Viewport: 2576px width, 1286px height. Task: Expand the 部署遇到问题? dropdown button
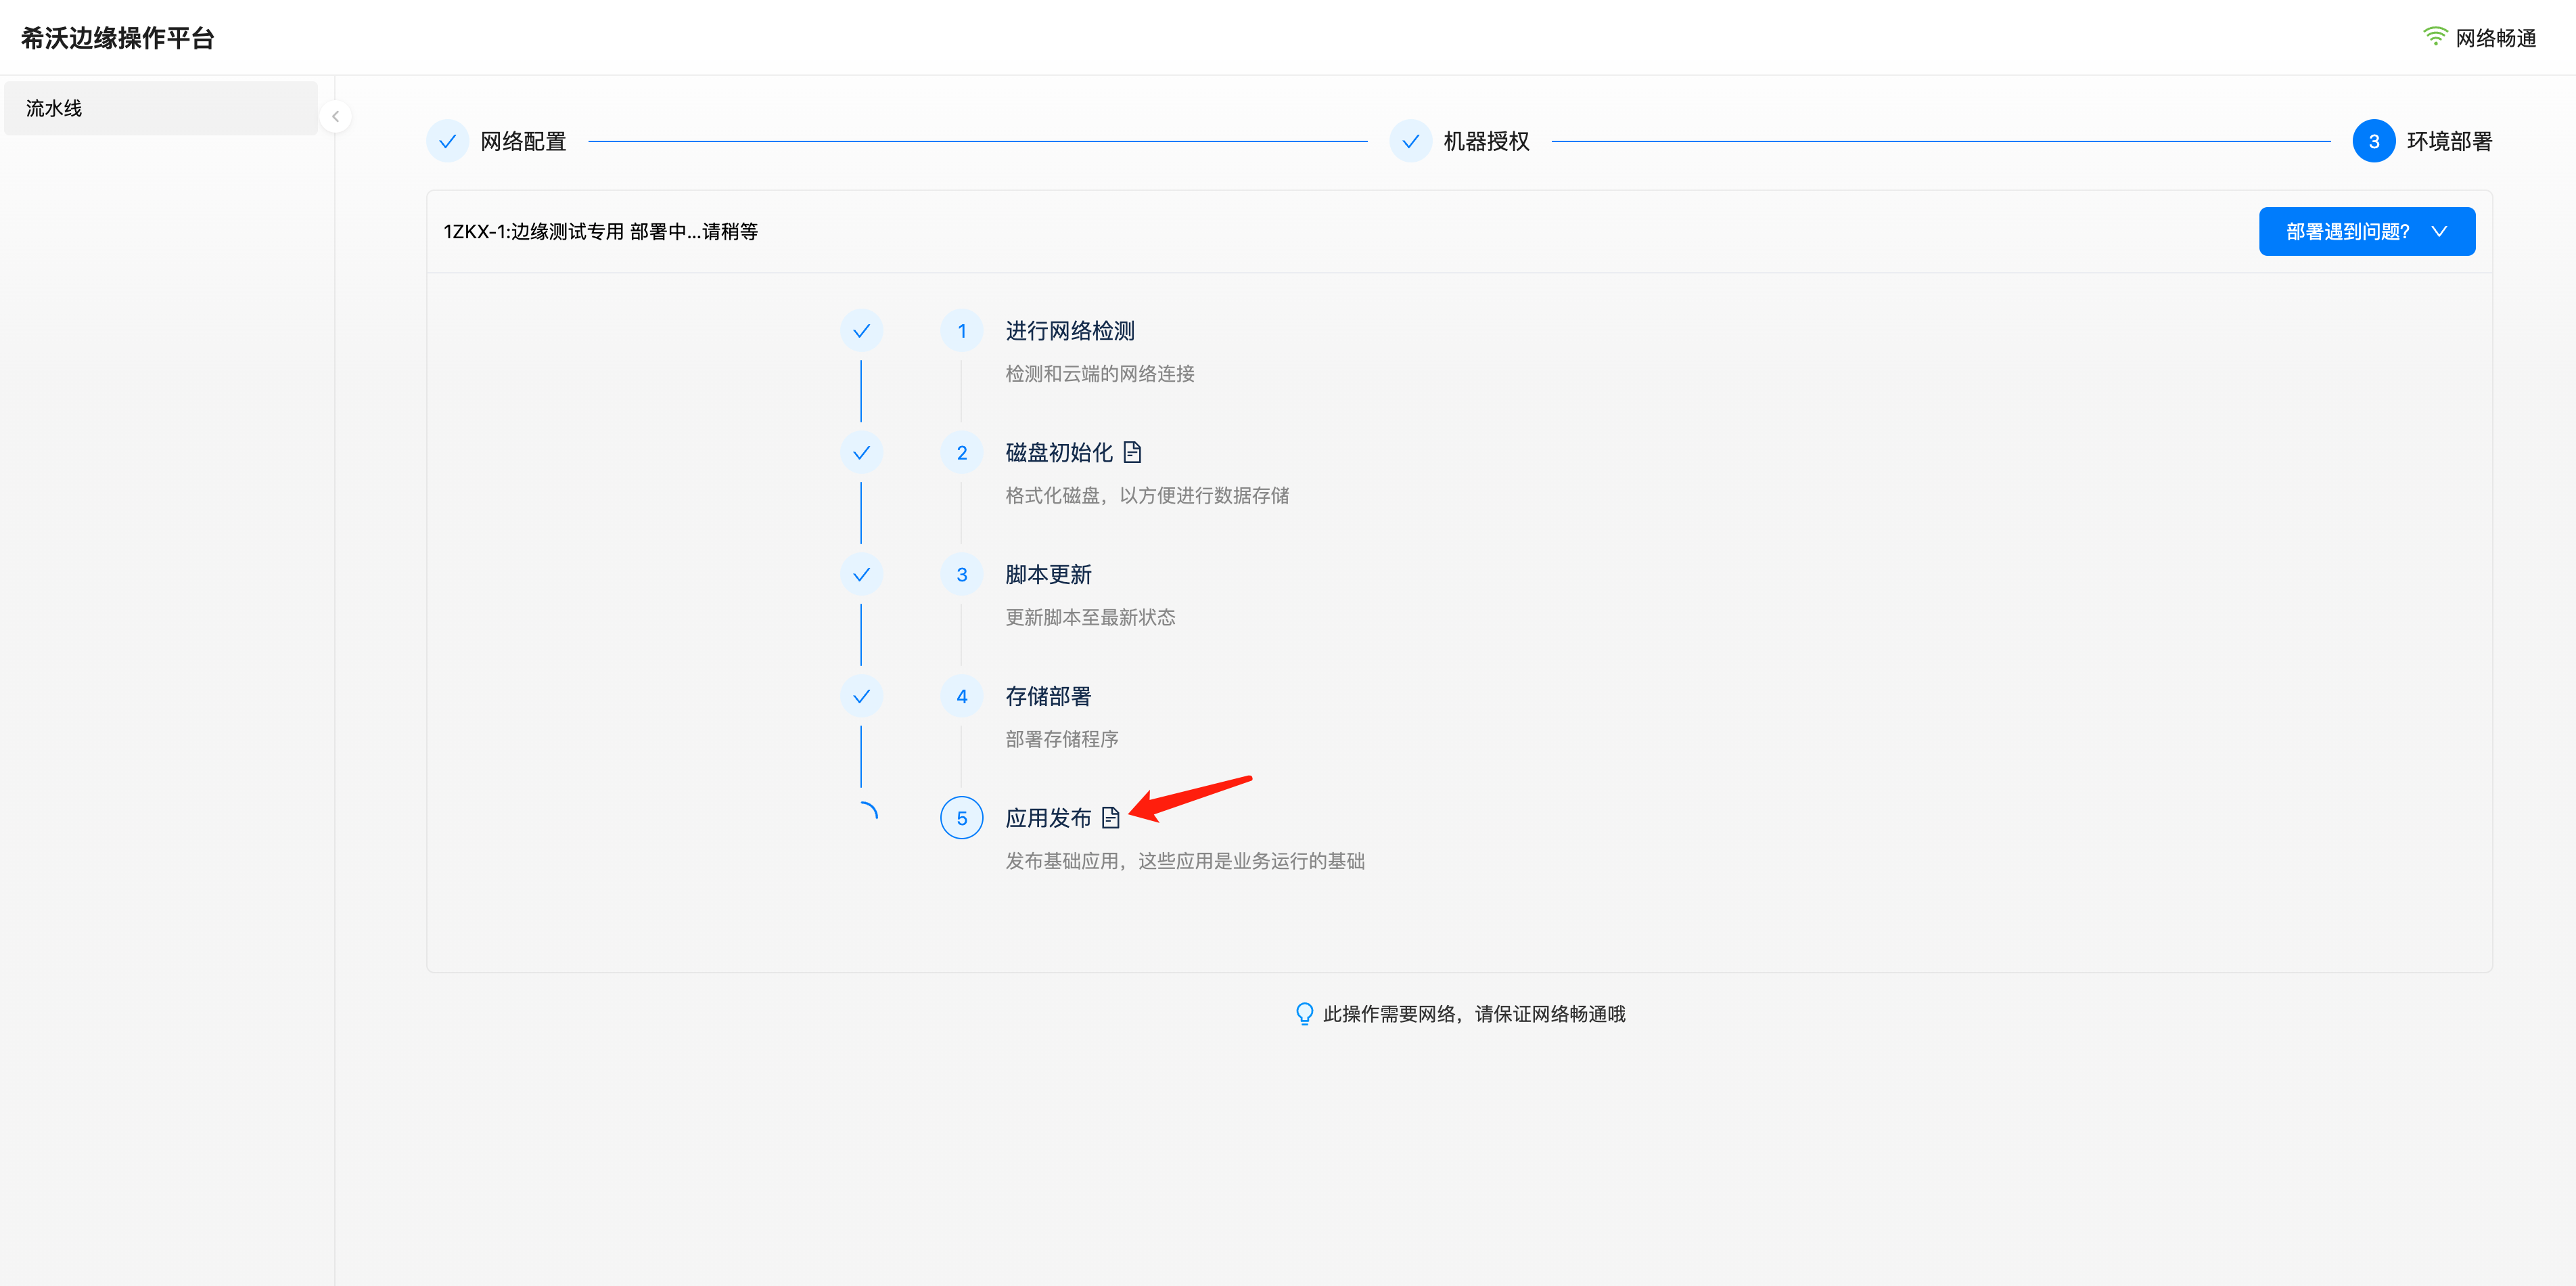(x=2367, y=231)
